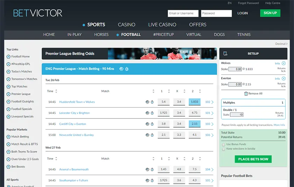
Task: Expand 106 markets for Newcastle v Burnley
Action: [x=209, y=135]
